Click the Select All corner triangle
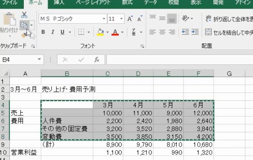 [6, 74]
